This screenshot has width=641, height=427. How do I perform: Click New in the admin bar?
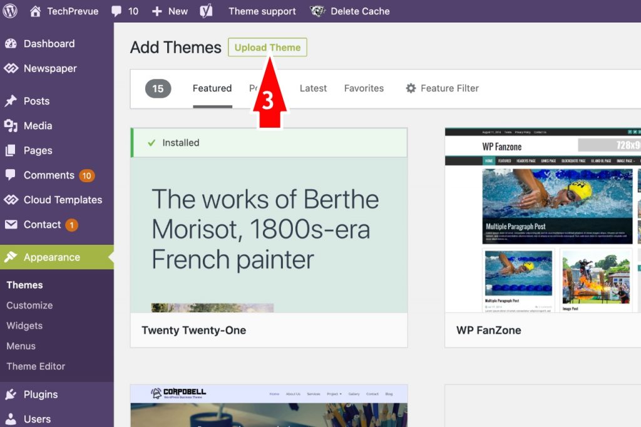178,11
